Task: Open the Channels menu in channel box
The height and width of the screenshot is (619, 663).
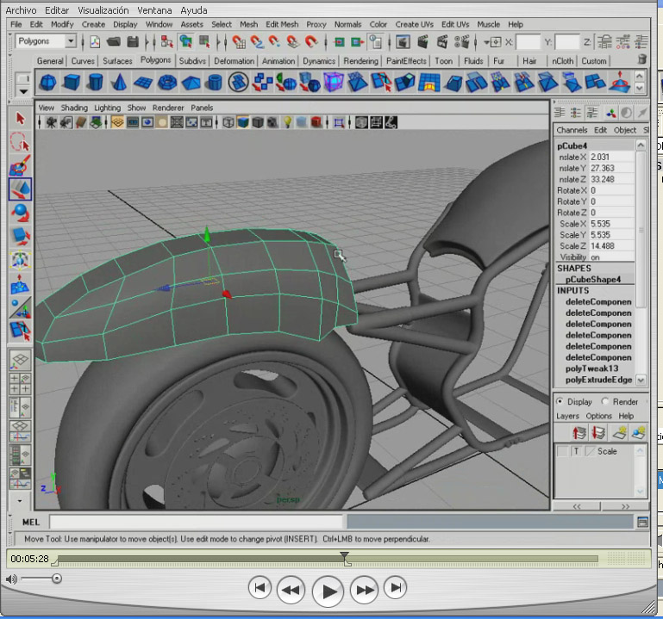Action: point(572,131)
